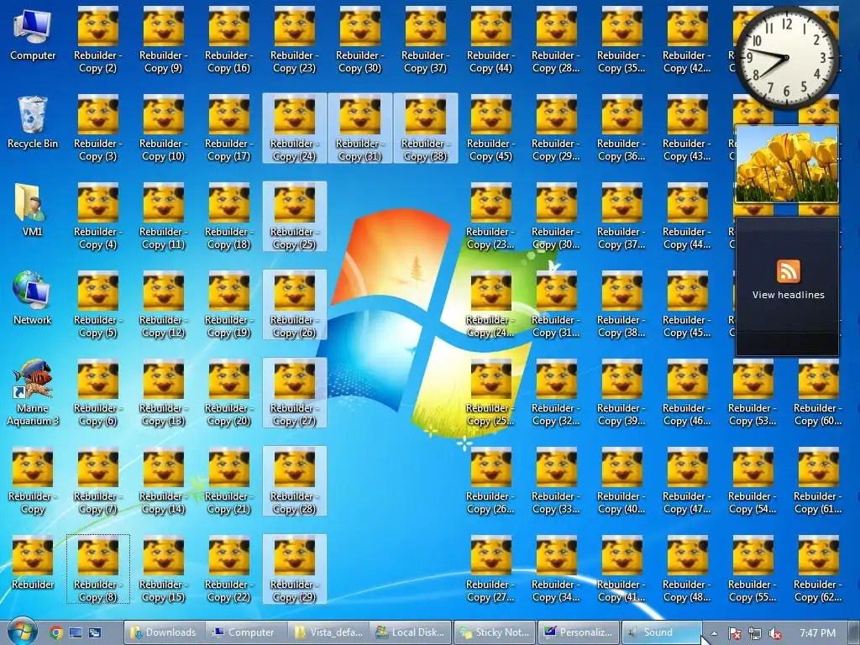Image resolution: width=860 pixels, height=645 pixels.
Task: Select Rebuilder - Copy (60... icon
Action: 818,393
